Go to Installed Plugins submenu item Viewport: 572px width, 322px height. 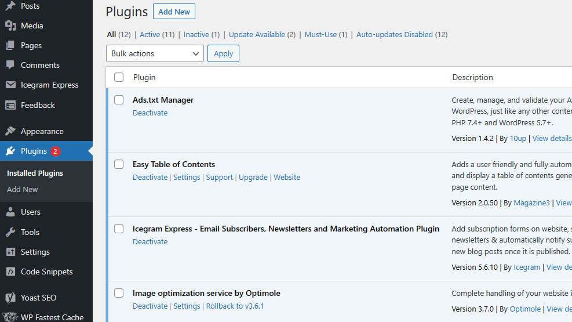click(35, 173)
